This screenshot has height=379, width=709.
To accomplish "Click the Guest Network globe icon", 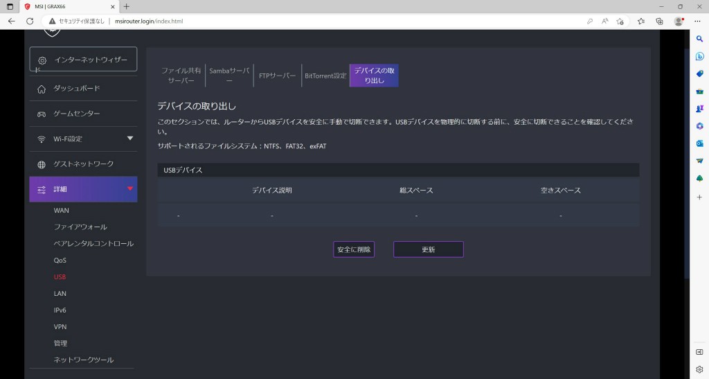I will coord(42,165).
